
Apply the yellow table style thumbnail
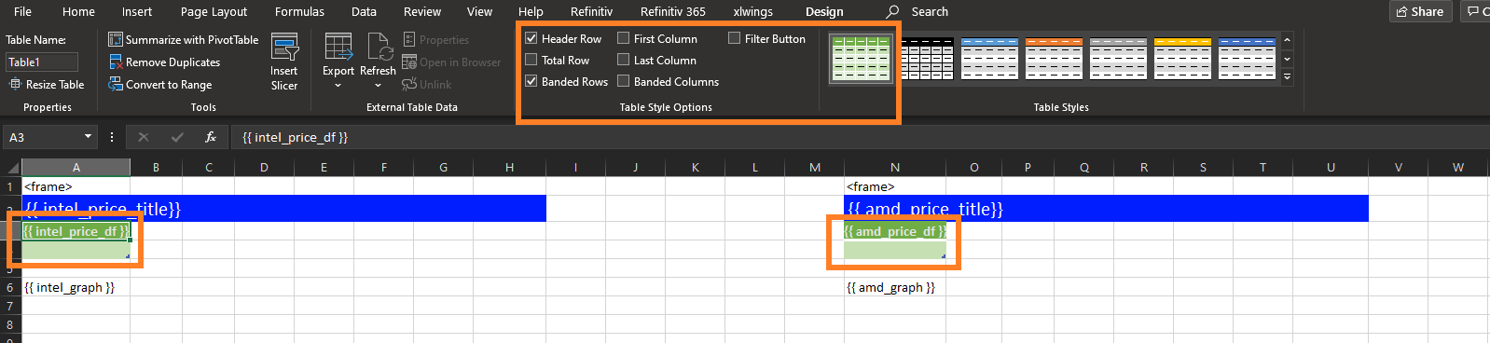coord(1183,59)
